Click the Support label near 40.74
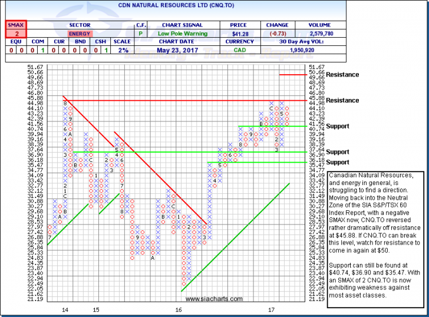The image size is (429, 317). 338,127
